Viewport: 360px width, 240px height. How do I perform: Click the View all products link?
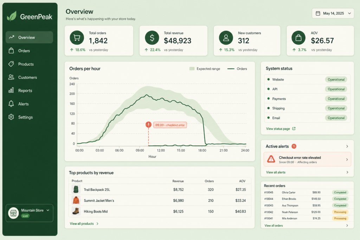pos(82,223)
